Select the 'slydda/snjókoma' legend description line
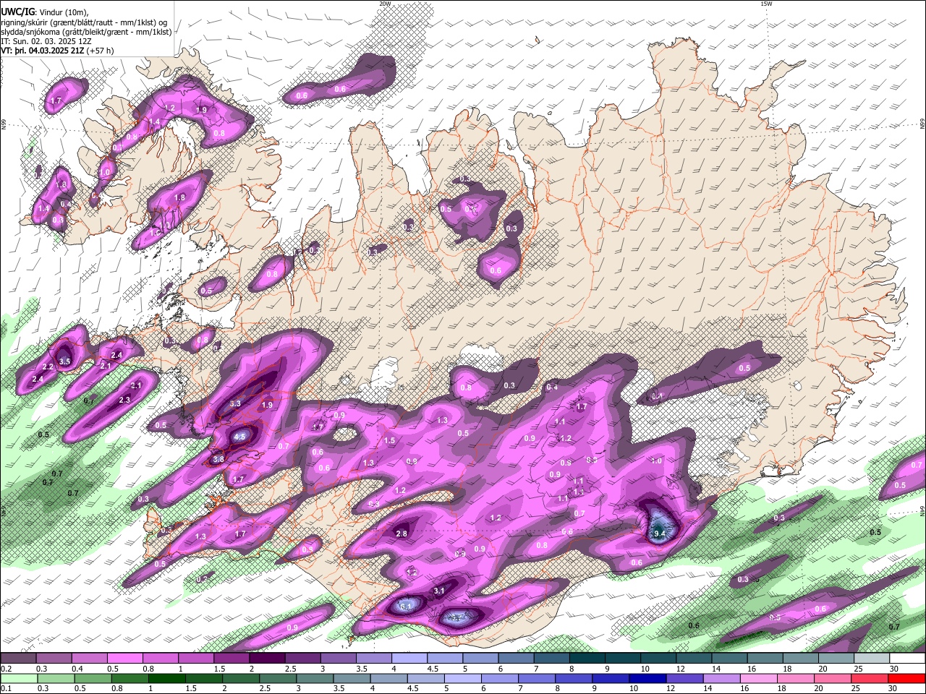 [x=86, y=32]
